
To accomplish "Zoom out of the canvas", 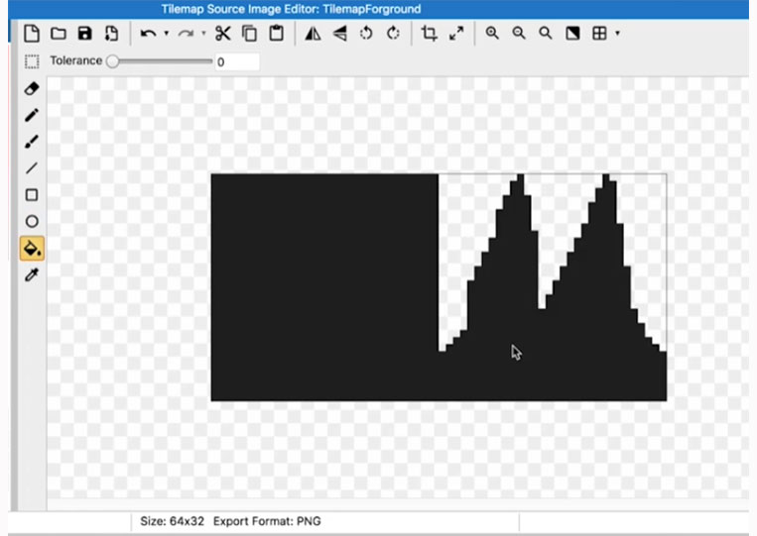I will click(x=519, y=34).
